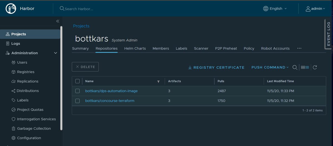This screenshot has width=333, height=146.
Task: Click the registry certificate download icon
Action: tap(190, 67)
